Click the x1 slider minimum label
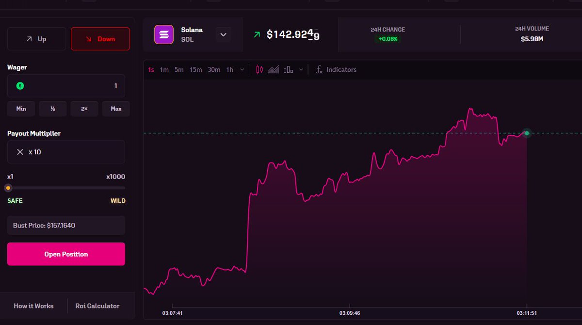Image resolution: width=582 pixels, height=325 pixels. click(x=10, y=177)
